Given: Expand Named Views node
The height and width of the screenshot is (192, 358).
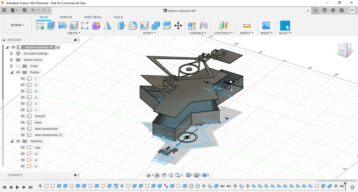Looking at the screenshot, I should click(x=12, y=60).
